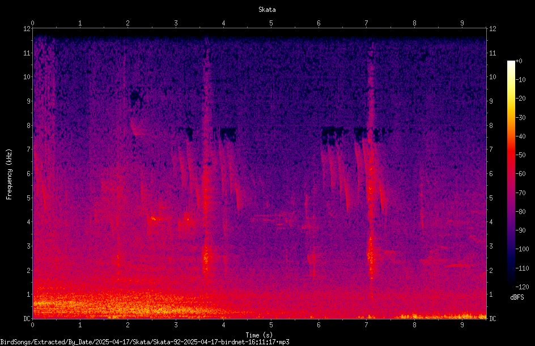This screenshot has height=346, width=535.
Task: Click the Skata title text
Action: pos(267,10)
